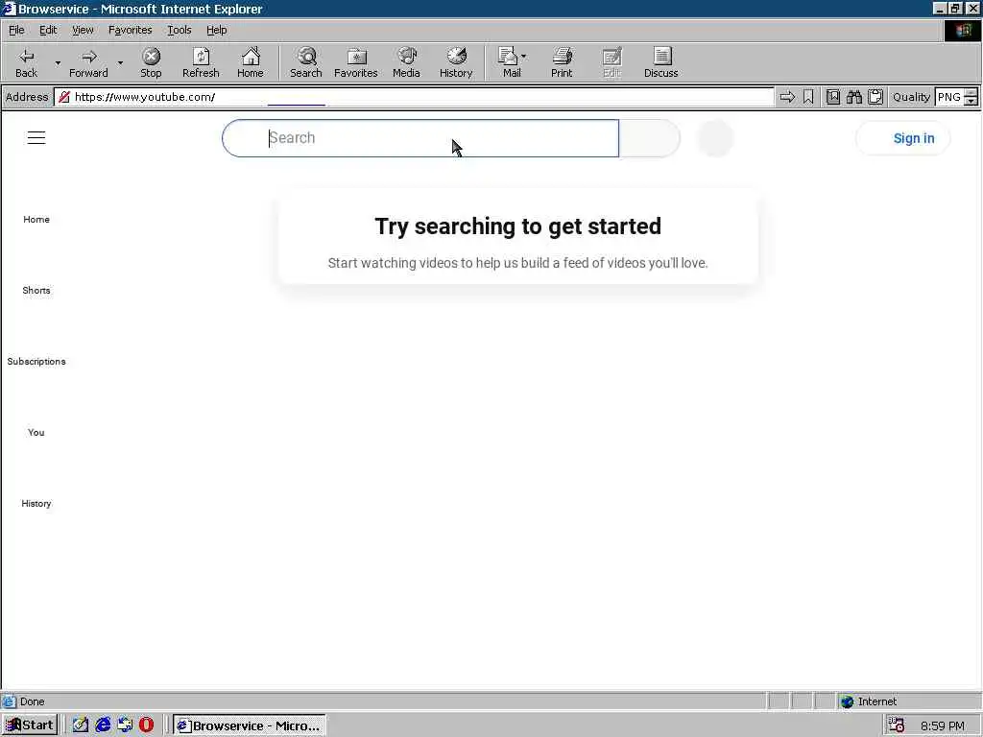The height and width of the screenshot is (737, 983).
Task: Click the Forward toolbar button
Action: click(x=88, y=62)
